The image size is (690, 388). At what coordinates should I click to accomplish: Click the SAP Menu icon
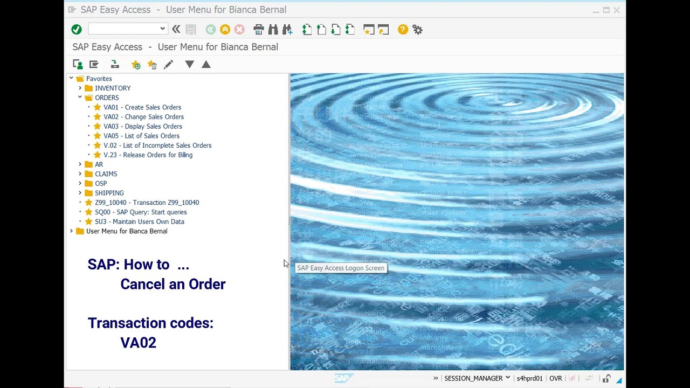click(94, 65)
